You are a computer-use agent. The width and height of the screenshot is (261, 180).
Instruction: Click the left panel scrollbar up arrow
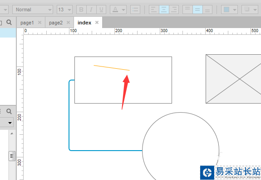pyautogui.click(x=12, y=133)
